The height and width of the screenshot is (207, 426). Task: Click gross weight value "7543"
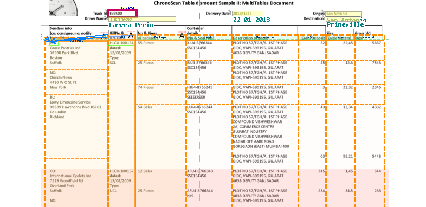(377, 63)
